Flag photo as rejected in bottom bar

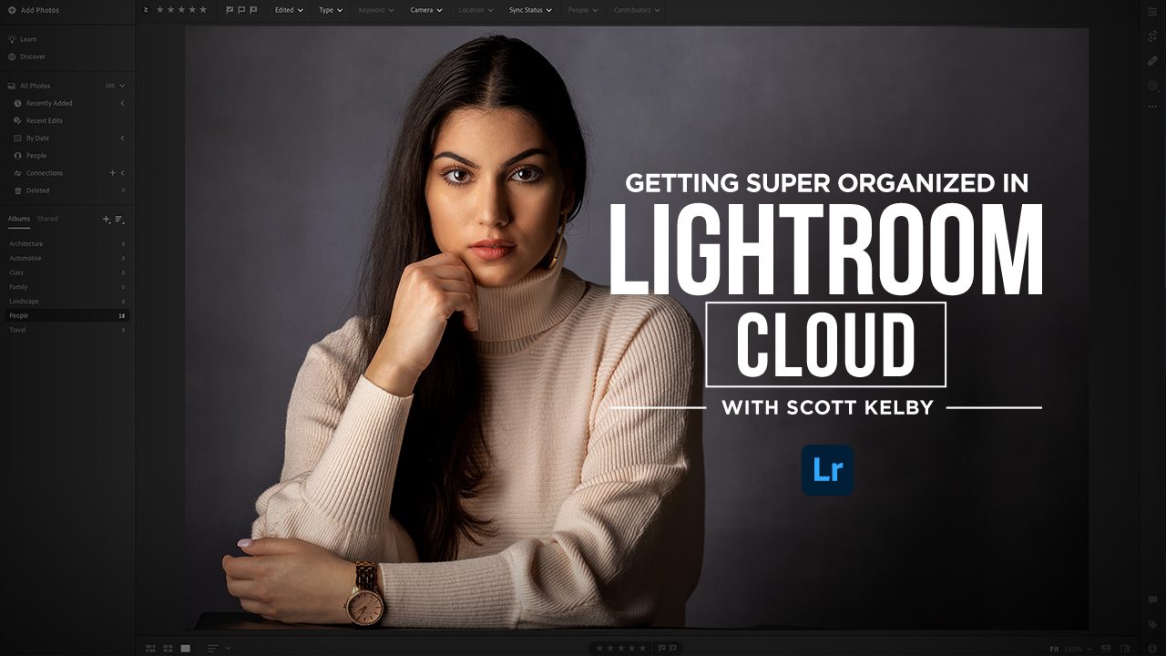pyautogui.click(x=674, y=648)
